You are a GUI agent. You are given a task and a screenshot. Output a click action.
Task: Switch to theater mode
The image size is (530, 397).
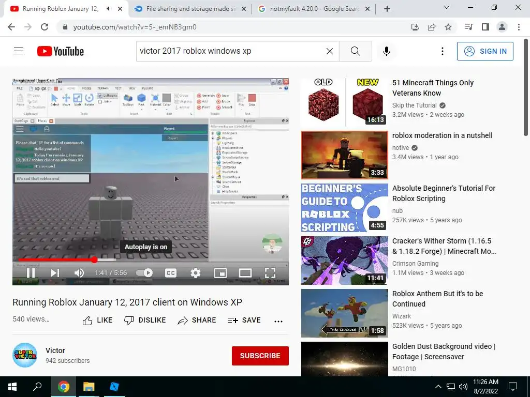[x=245, y=273]
